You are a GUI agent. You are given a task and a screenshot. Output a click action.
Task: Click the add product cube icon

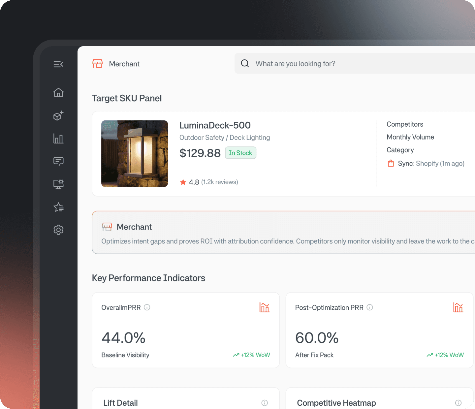click(58, 116)
